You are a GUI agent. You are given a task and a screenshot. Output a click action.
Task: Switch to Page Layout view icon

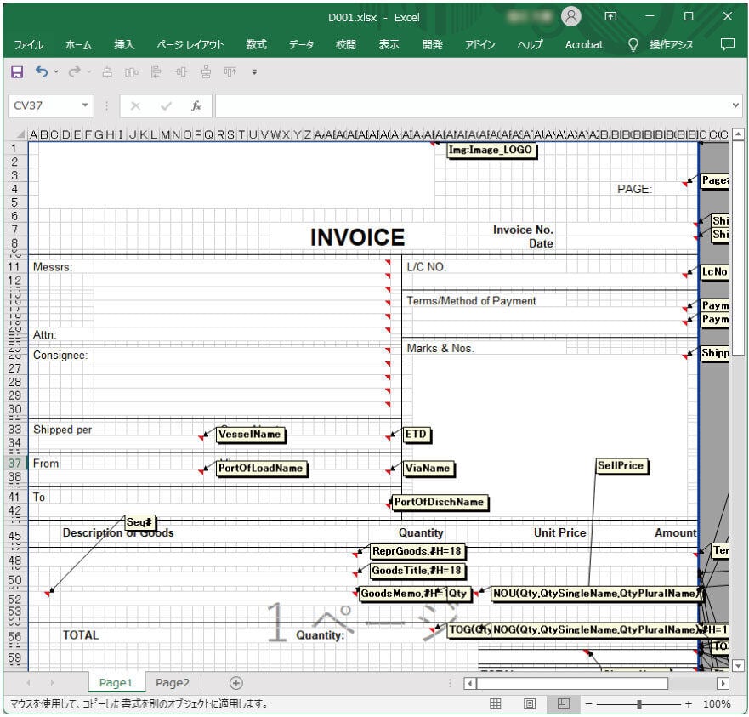[530, 703]
